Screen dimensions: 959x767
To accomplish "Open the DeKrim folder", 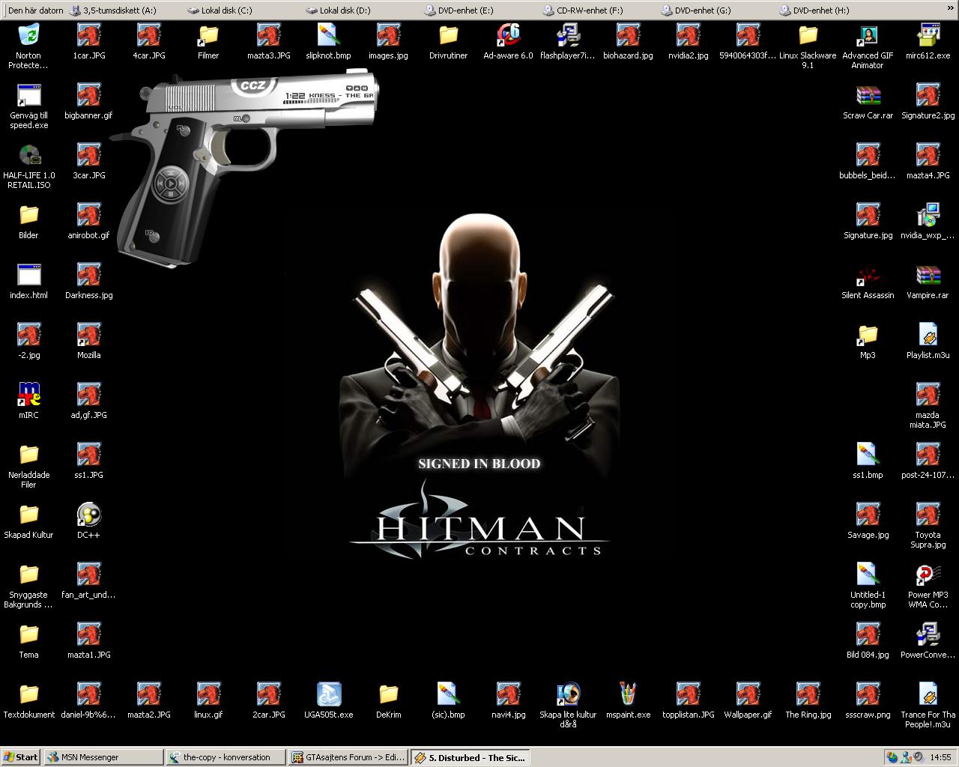I will tap(388, 700).
